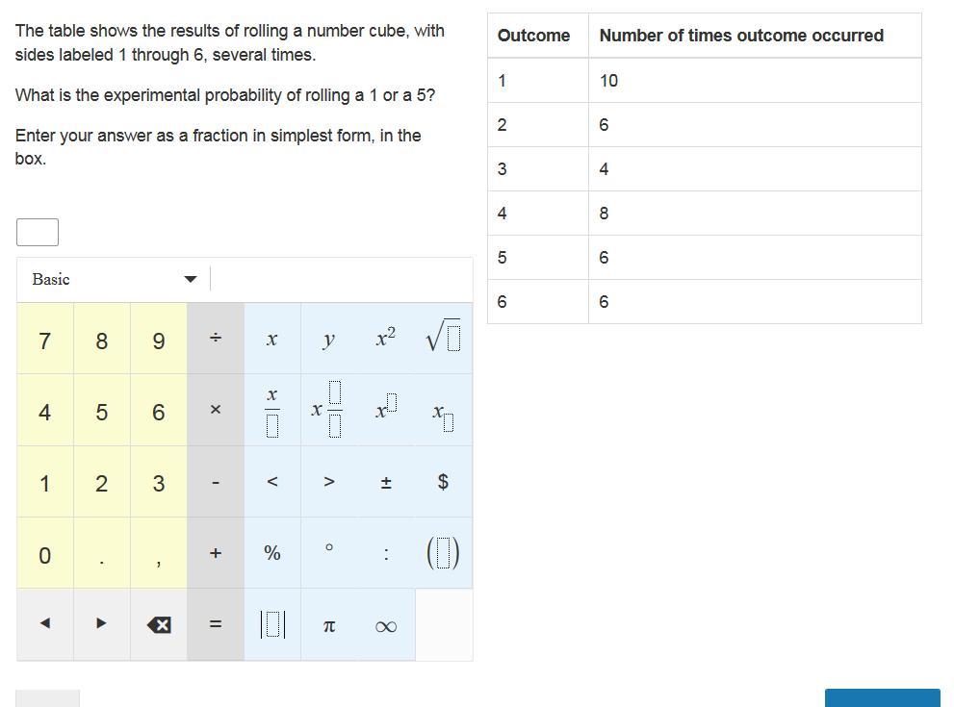Insert the mixed number template

point(328,411)
